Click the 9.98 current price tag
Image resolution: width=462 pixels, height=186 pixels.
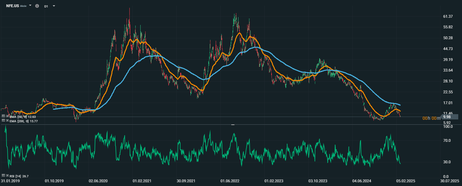pos(448,117)
